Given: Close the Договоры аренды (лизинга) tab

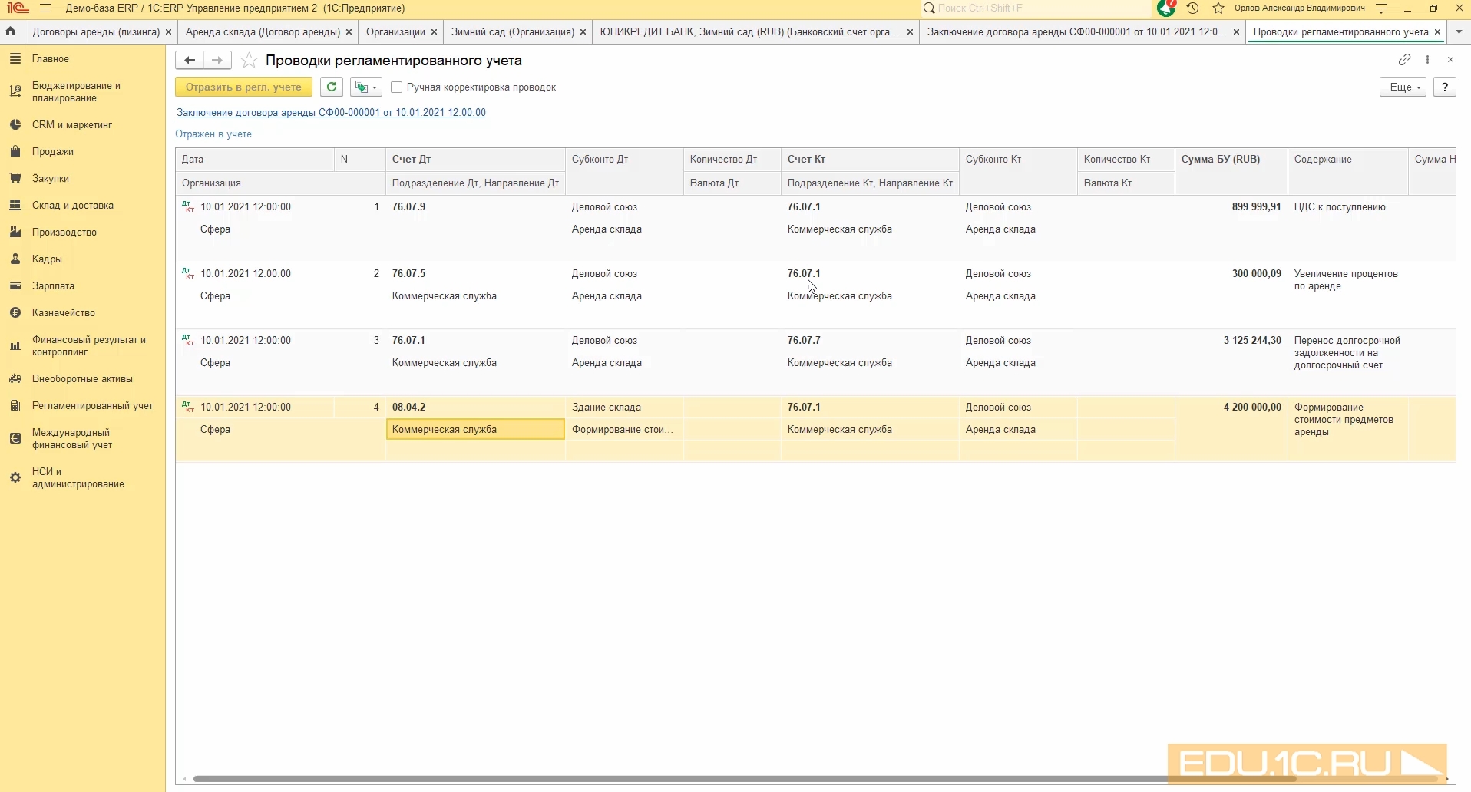Looking at the screenshot, I should (169, 32).
